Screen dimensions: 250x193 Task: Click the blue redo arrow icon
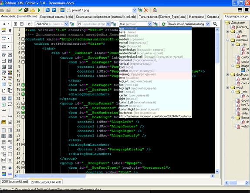pos(54,10)
